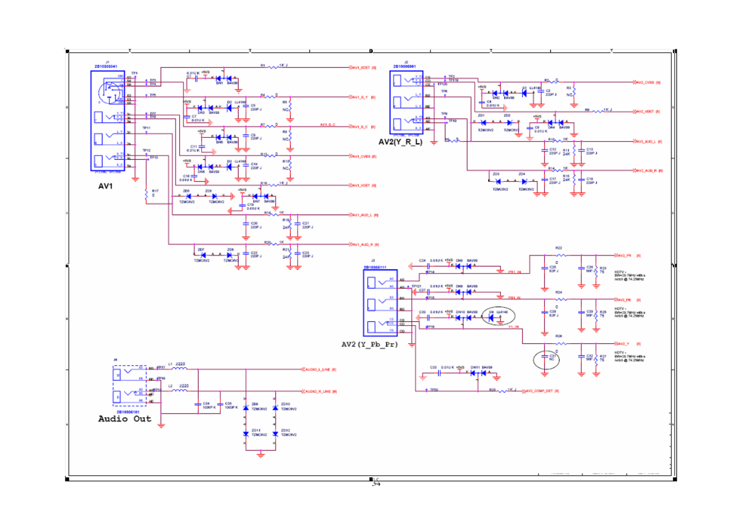Image resolution: width=753 pixels, height=532 pixels.
Task: Click the L1 inductor label
Action: click(171, 364)
